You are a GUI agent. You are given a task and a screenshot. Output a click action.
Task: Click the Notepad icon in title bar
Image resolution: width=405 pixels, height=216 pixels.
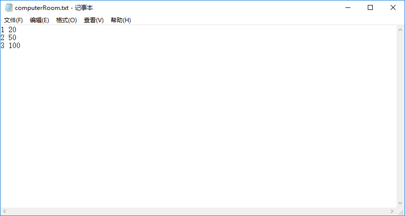[x=8, y=8]
